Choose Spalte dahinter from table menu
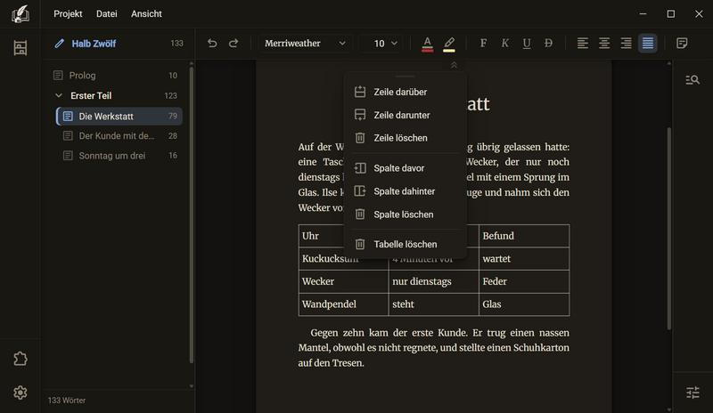 pyautogui.click(x=405, y=191)
